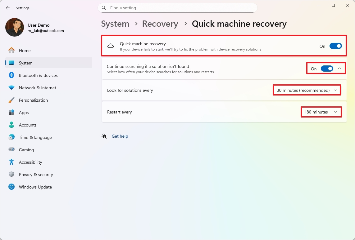Viewport: 355px width, 240px height.
Task: Click the back arrow in Settings
Action: coord(7,8)
